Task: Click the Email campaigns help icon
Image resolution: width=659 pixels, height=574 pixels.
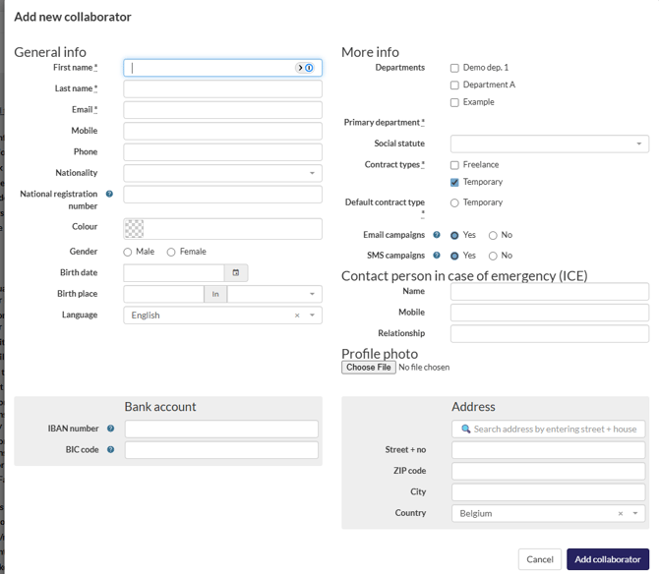Action: 437,235
